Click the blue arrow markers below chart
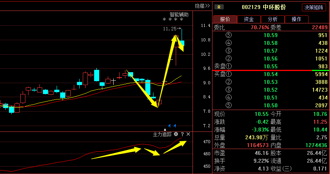The image size is (330, 174). (173, 125)
